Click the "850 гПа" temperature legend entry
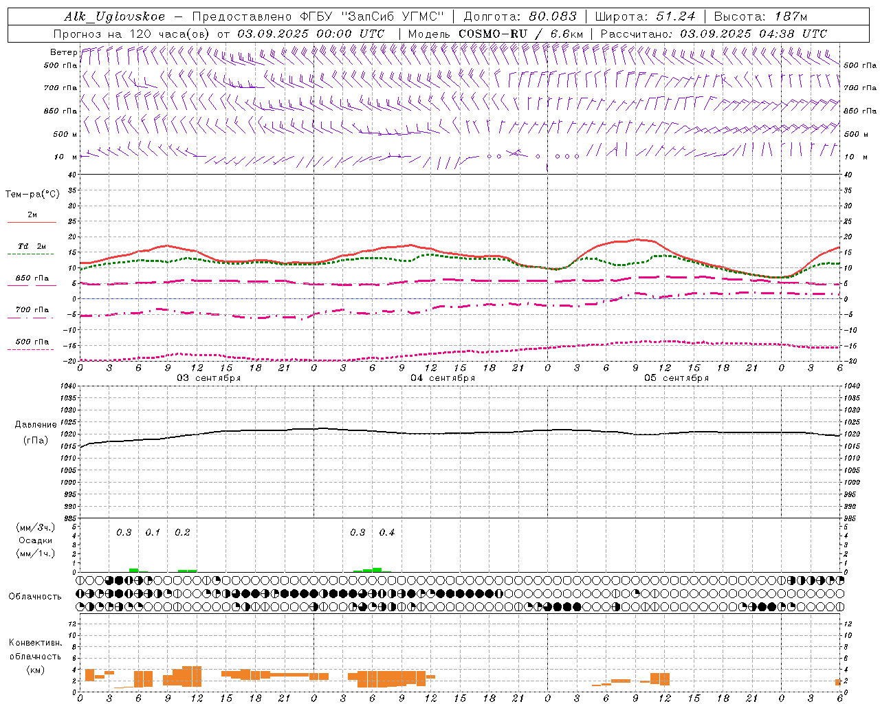This screenshot has height=704, width=880. (32, 278)
